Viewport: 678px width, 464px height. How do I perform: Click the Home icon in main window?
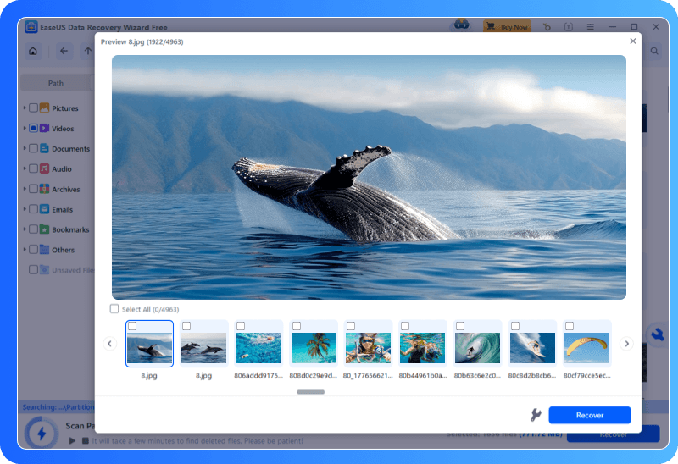pyautogui.click(x=33, y=51)
